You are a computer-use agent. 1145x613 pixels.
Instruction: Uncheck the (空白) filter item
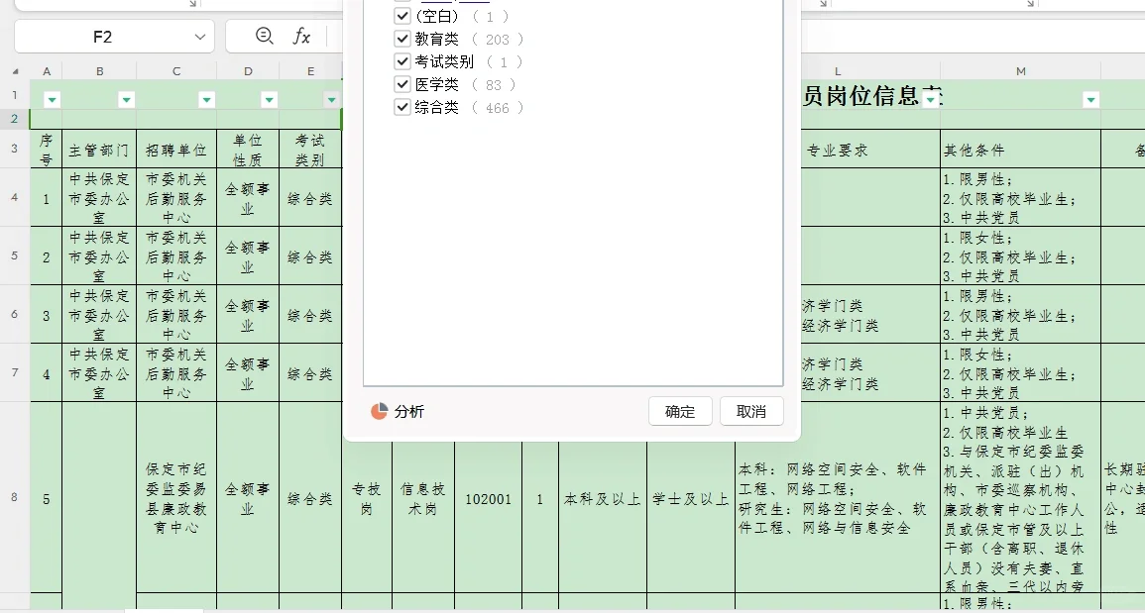[401, 16]
